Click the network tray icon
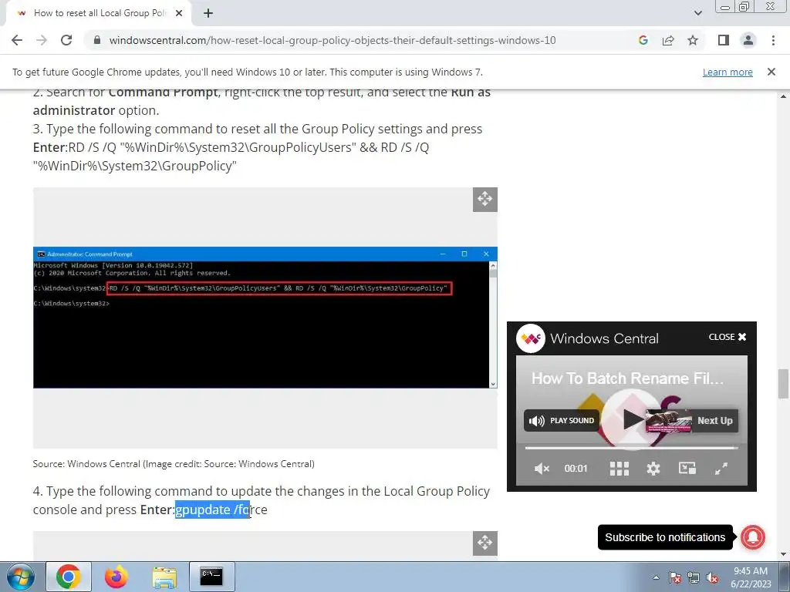The height and width of the screenshot is (592, 790). click(x=694, y=577)
